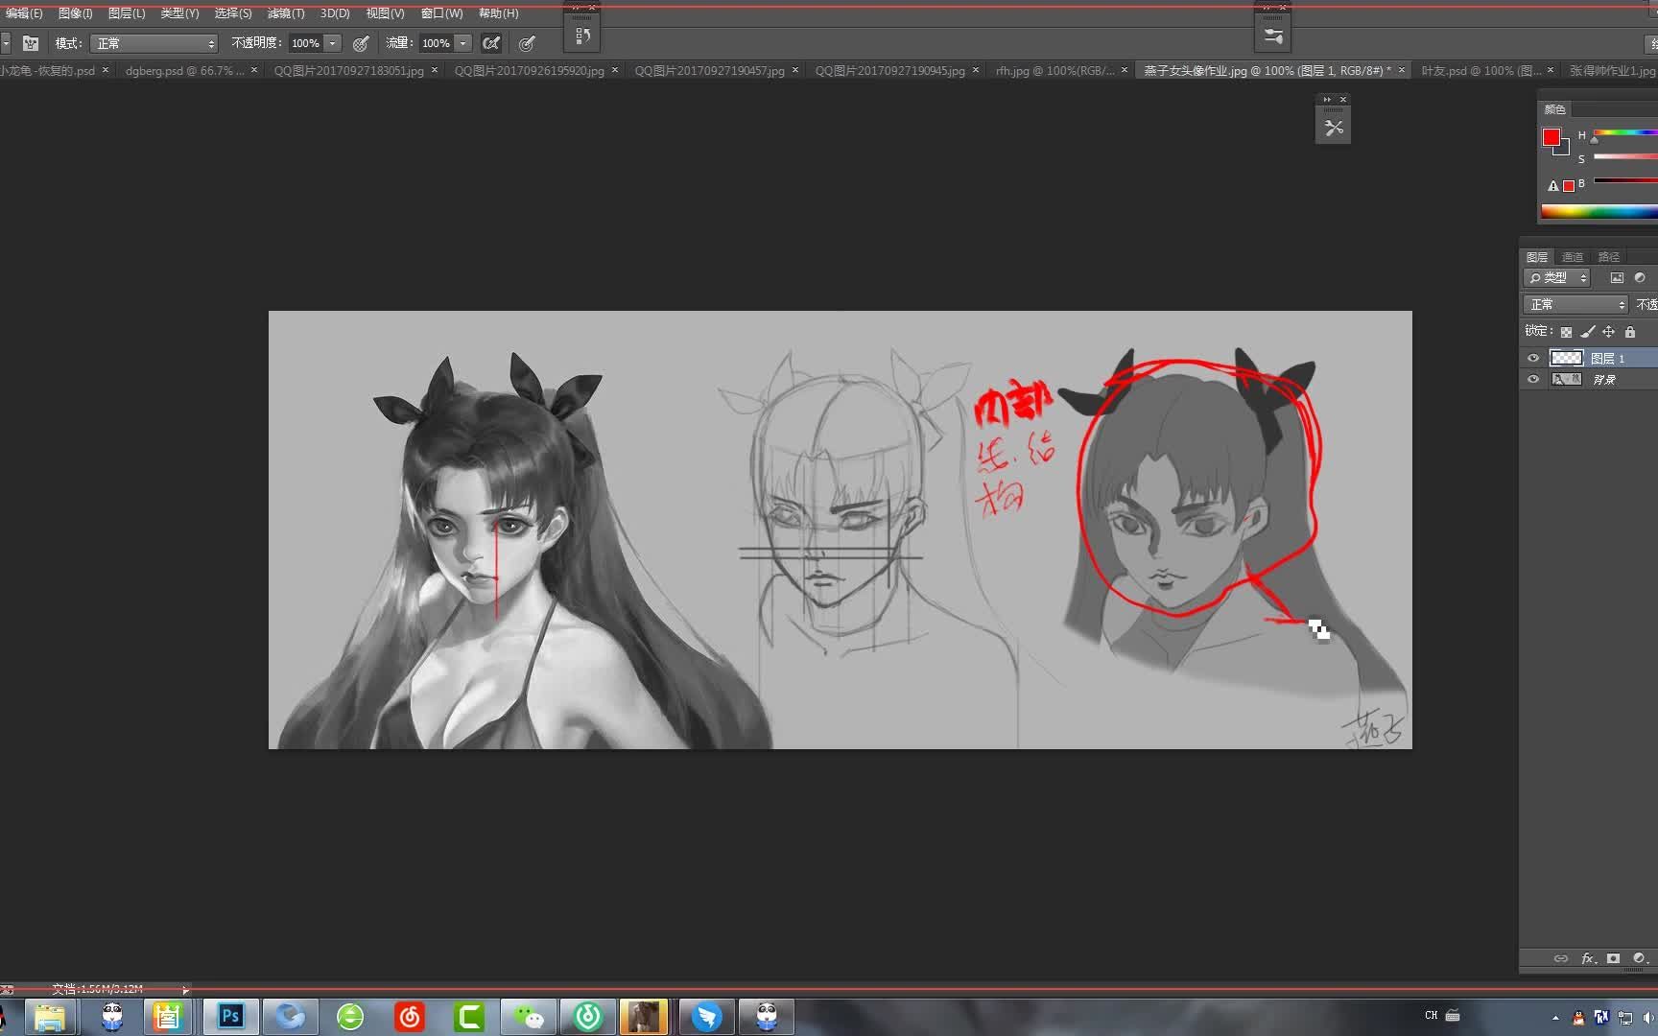The height and width of the screenshot is (1036, 1658).
Task: Click the lock all icon in Layers panel
Action: click(x=1630, y=332)
